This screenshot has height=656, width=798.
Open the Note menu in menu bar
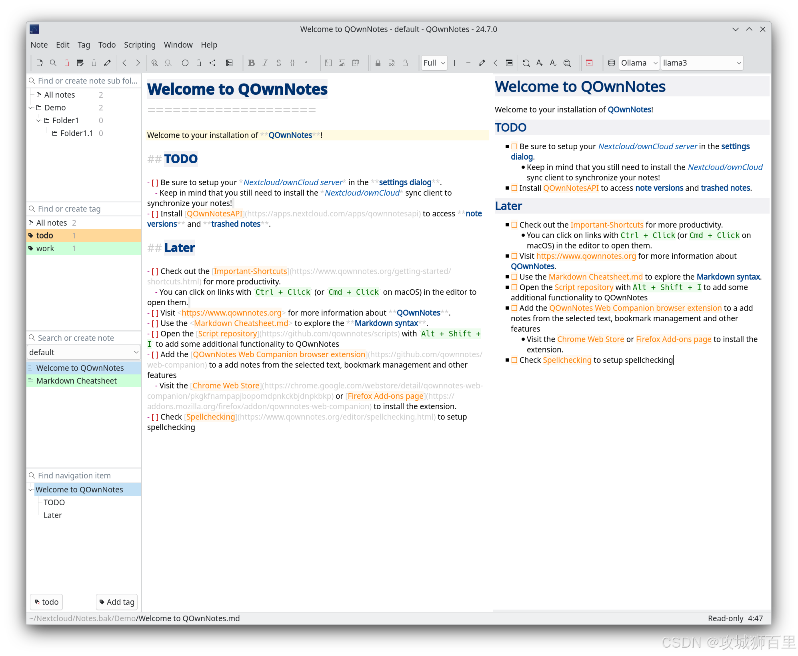[x=38, y=45]
